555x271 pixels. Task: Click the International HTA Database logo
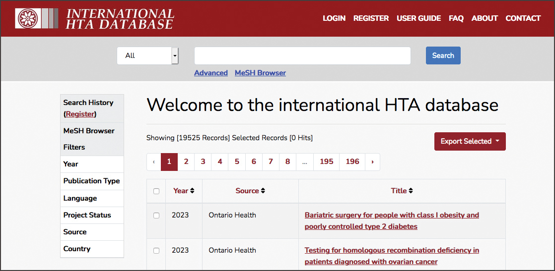tap(94, 19)
